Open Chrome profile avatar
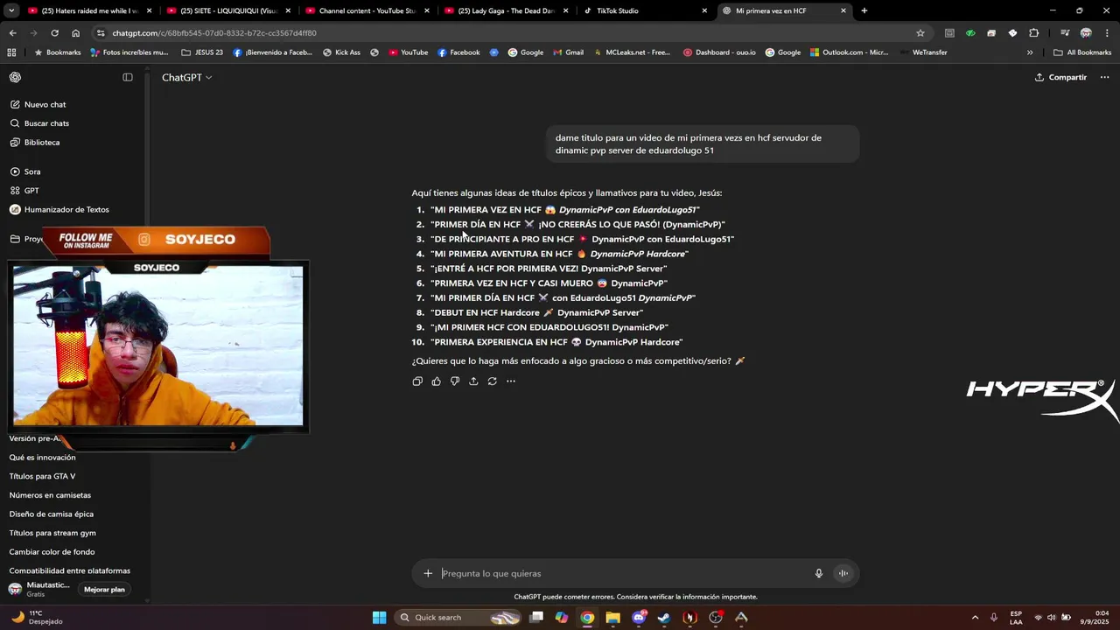Image resolution: width=1120 pixels, height=630 pixels. (x=1086, y=33)
